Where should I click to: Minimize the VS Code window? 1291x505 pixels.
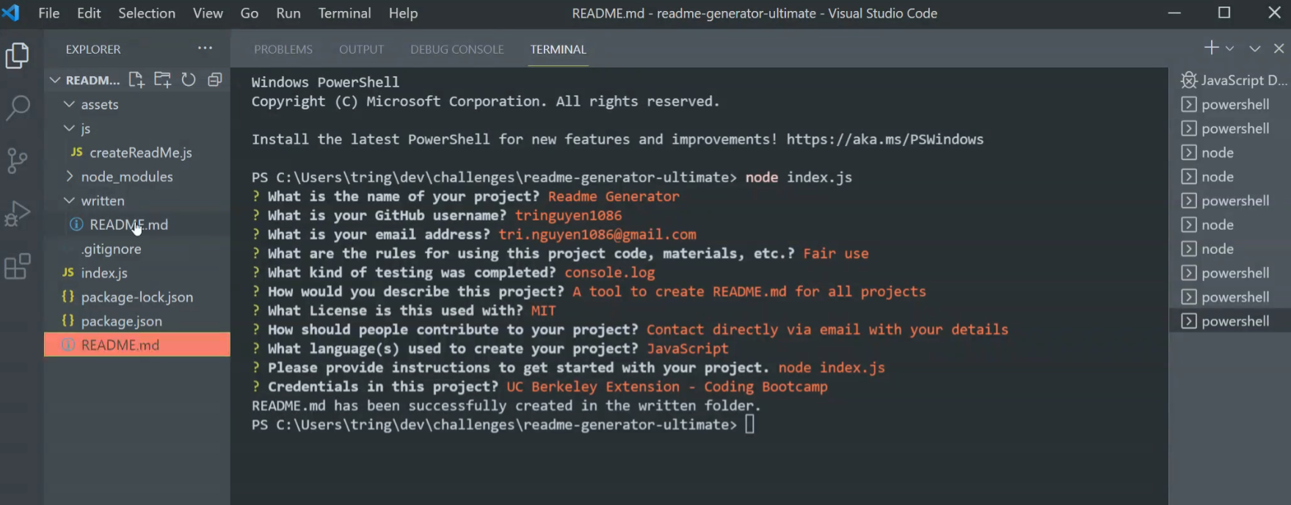(x=1174, y=13)
